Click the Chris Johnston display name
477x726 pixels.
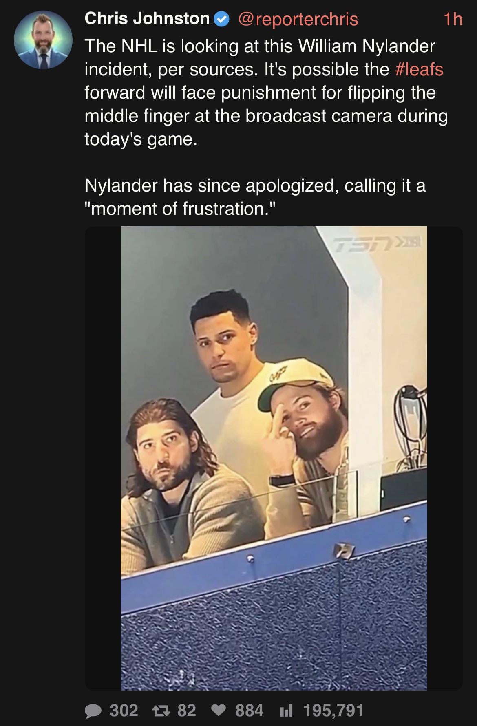[x=147, y=18]
